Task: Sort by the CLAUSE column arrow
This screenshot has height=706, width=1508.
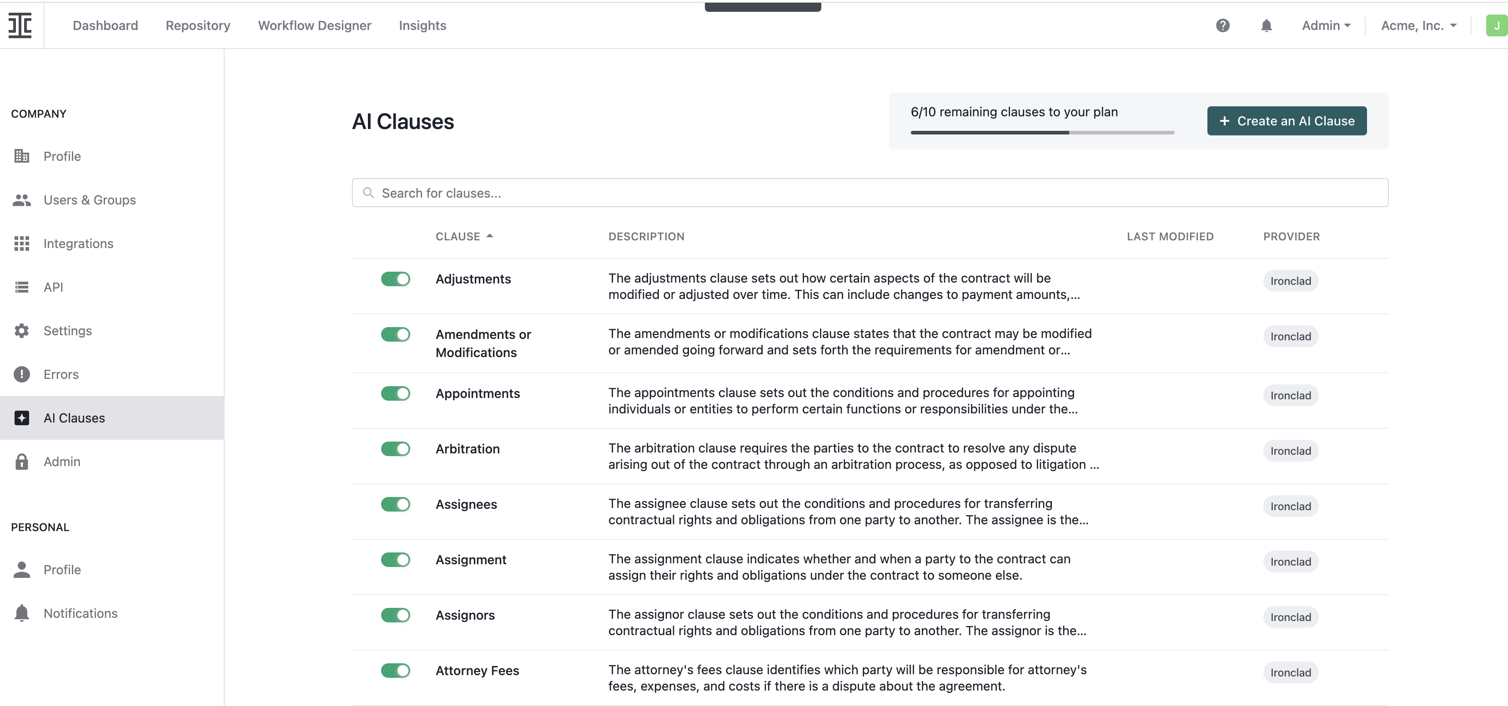Action: tap(490, 236)
